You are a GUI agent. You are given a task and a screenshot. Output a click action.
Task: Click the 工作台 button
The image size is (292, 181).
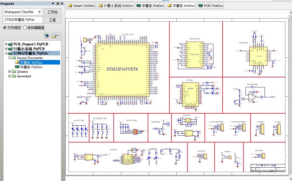(52, 12)
